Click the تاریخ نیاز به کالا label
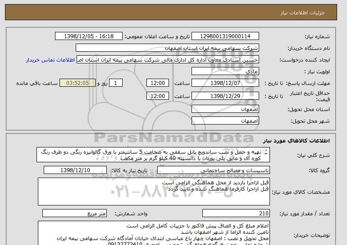Screen dimensions: 347x245 (x=129, y=170)
